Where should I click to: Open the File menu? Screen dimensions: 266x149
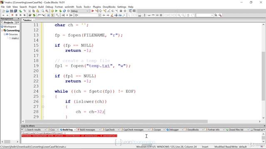click(3, 7)
